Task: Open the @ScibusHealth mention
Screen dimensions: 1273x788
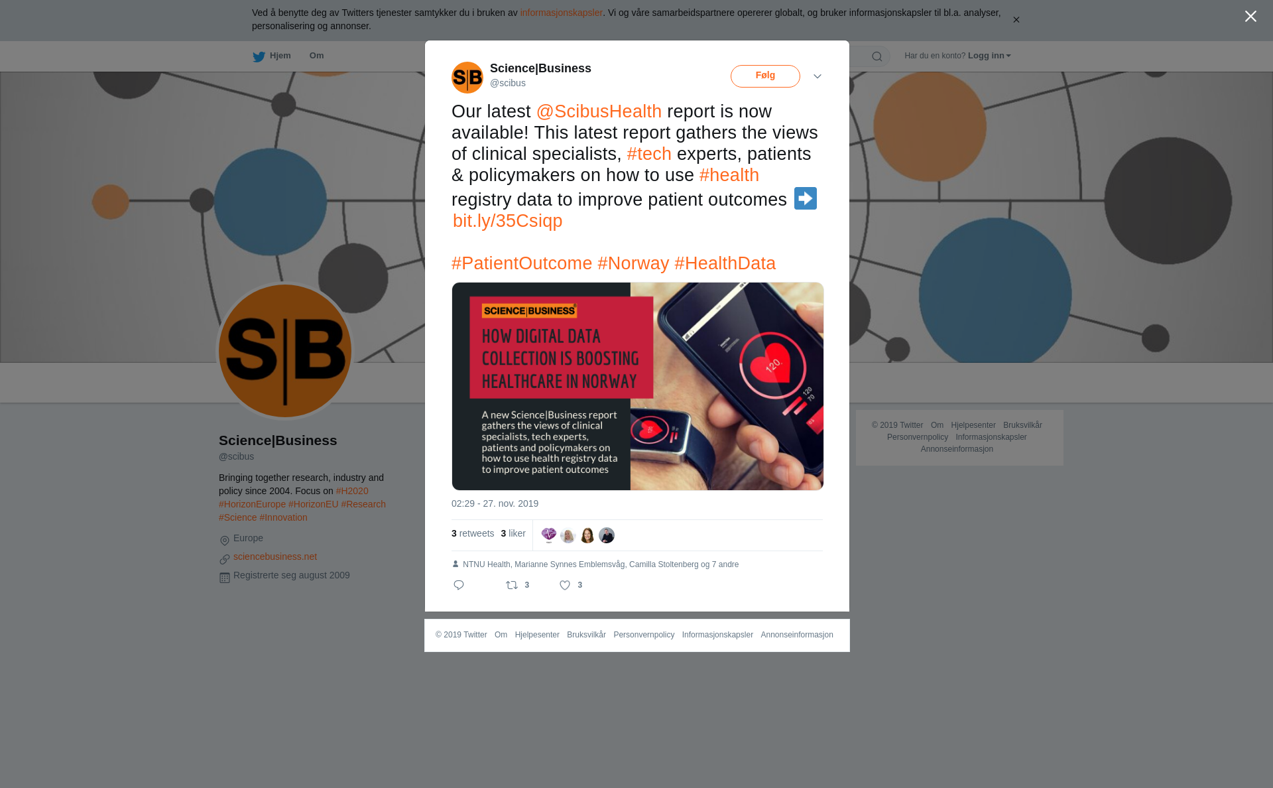Action: [x=599, y=111]
